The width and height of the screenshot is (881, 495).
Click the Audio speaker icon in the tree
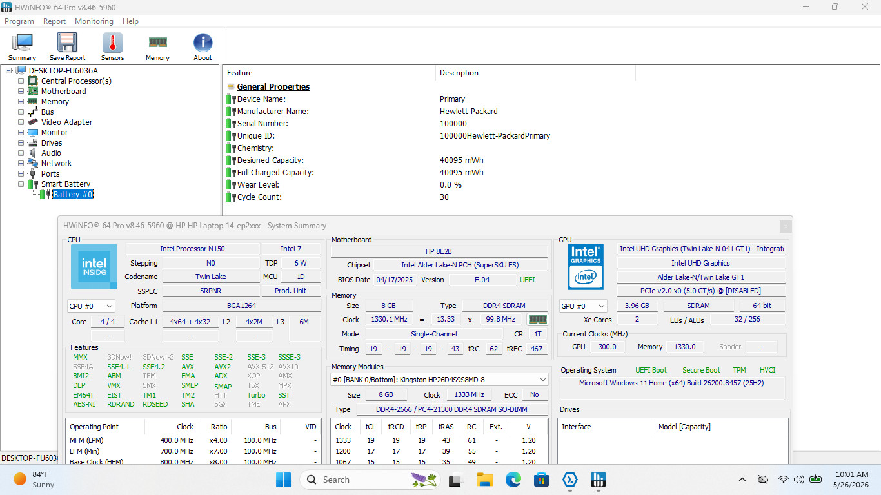pos(33,153)
